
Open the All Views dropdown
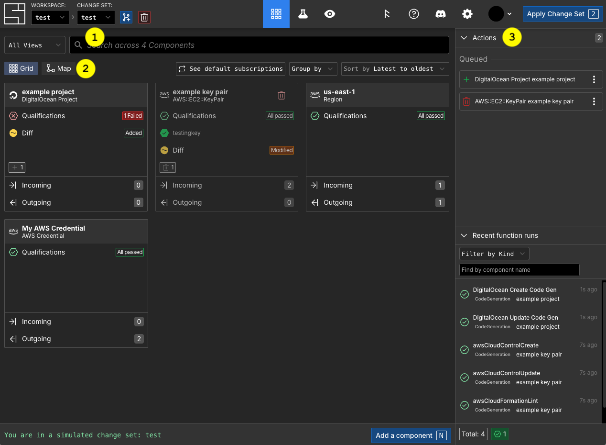point(35,45)
